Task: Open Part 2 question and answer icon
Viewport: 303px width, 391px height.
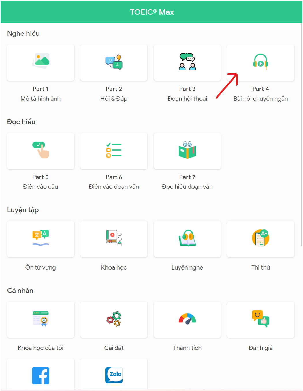Action: 114,61
